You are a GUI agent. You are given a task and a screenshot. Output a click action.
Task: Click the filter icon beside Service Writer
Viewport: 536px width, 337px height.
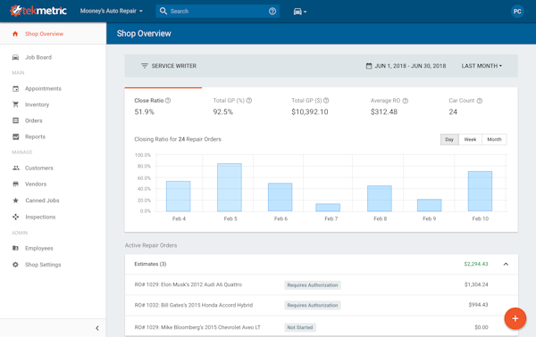coord(145,65)
